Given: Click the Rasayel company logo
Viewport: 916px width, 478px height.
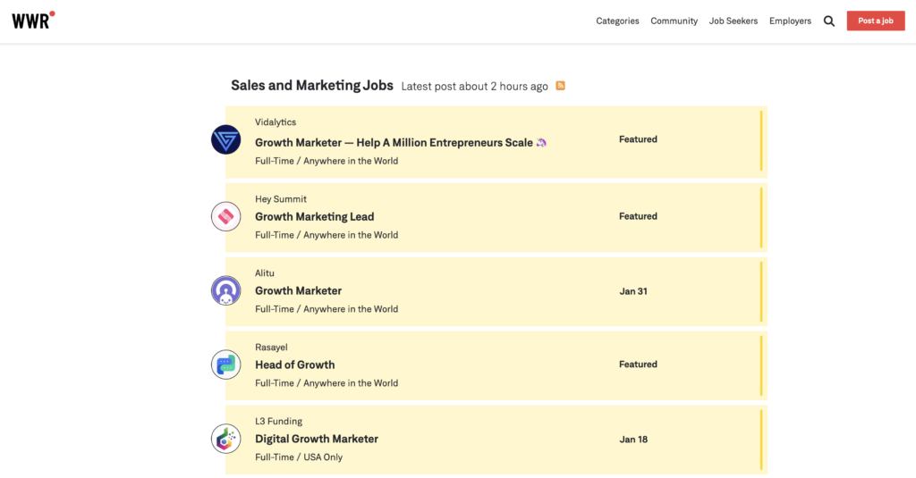Looking at the screenshot, I should pos(226,365).
